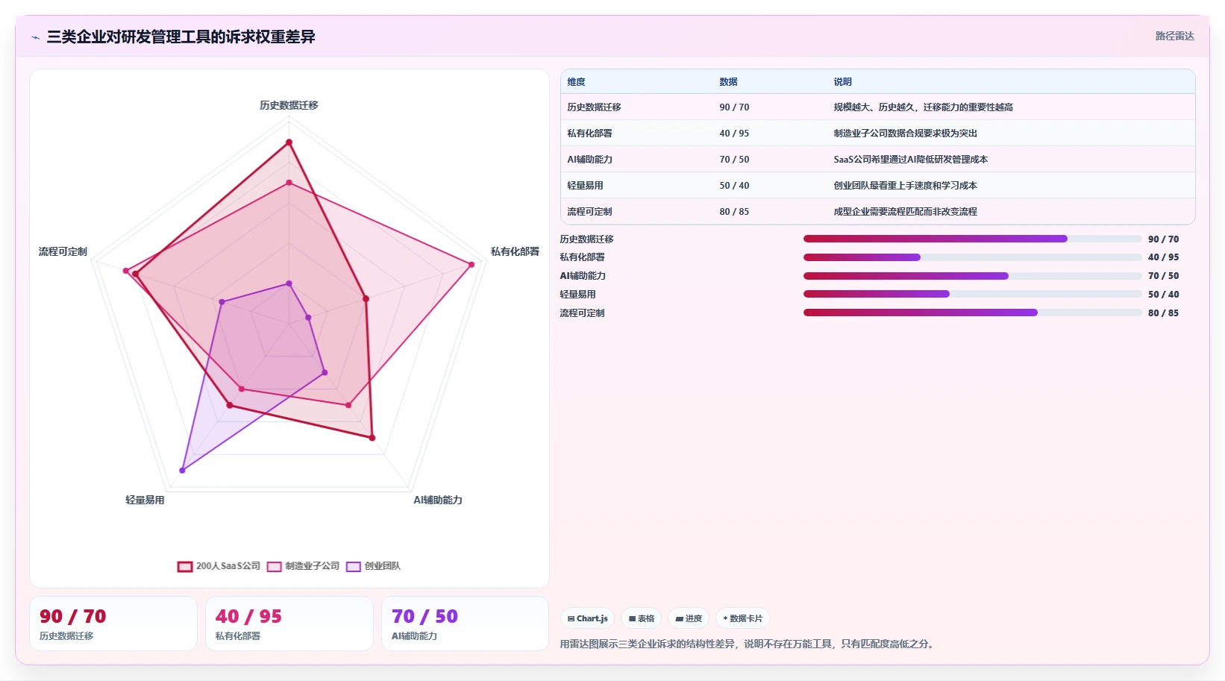Viewport: 1225px width, 681px height.
Task: Click the dashboard title 三类企业对研发管理工具的诉求权重差异
Action: [x=181, y=37]
